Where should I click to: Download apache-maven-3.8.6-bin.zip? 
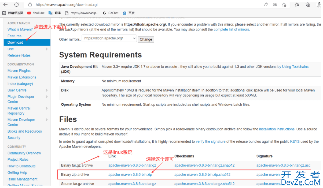pyautogui.click(x=130, y=175)
